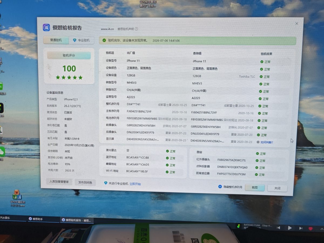Click the question icon beside 如何判断

coord(258,142)
